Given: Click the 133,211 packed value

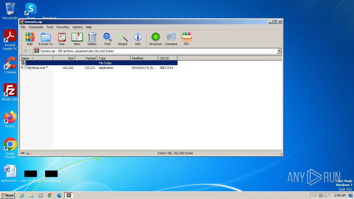Looking at the screenshot, I should (90, 68).
